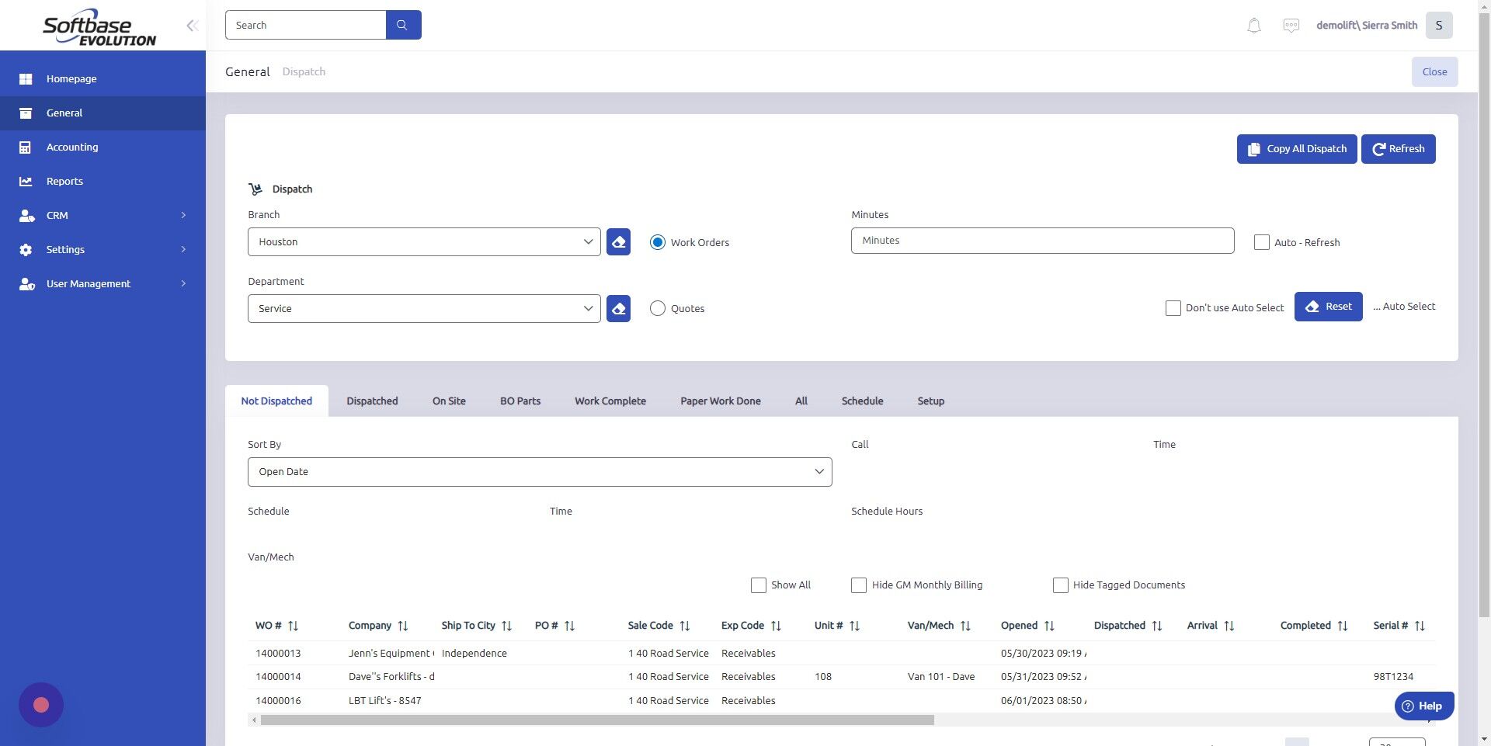The width and height of the screenshot is (1491, 746).
Task: Open the Department dropdown showing Service
Action: [x=423, y=308]
